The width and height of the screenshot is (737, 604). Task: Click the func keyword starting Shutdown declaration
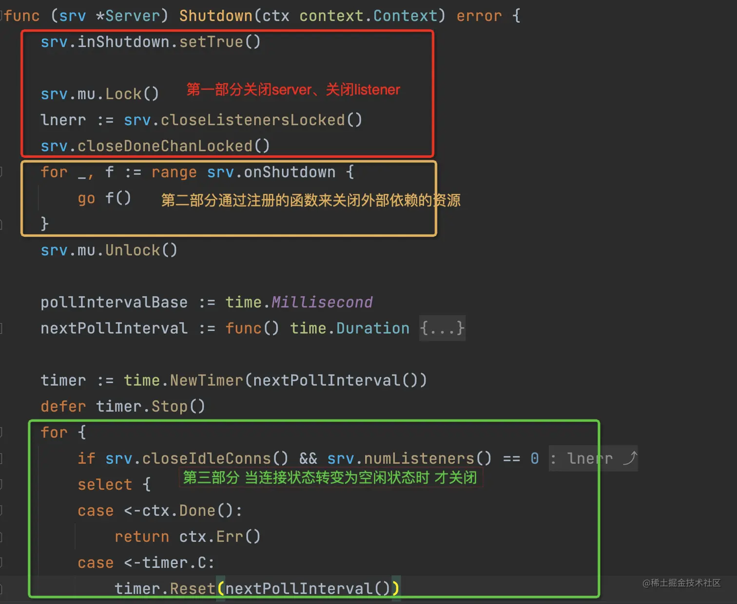click(22, 16)
